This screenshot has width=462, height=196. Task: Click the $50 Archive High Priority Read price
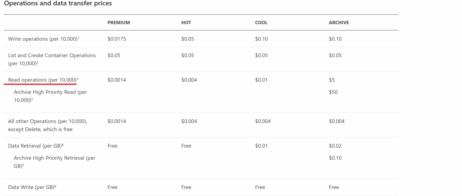pyautogui.click(x=333, y=92)
